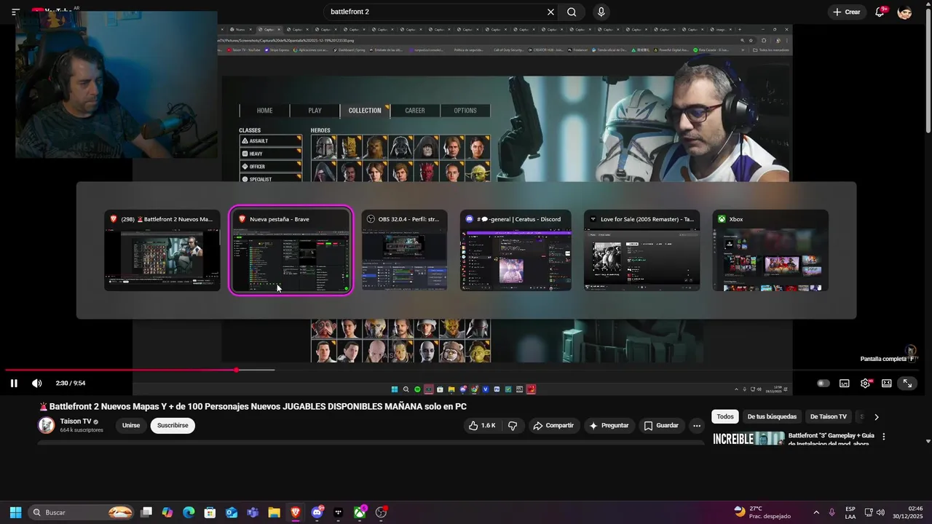
Task: Click the Suscribirse button
Action: [173, 426]
